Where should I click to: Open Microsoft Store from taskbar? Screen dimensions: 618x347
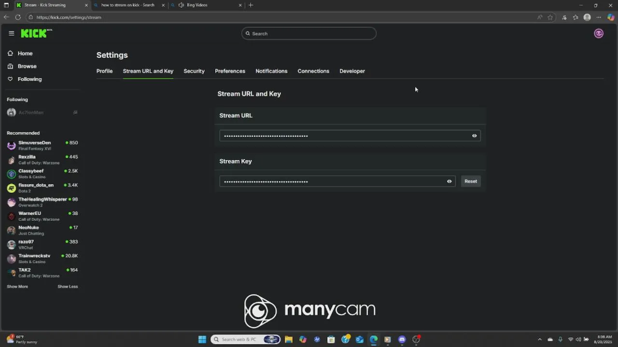(x=331, y=339)
